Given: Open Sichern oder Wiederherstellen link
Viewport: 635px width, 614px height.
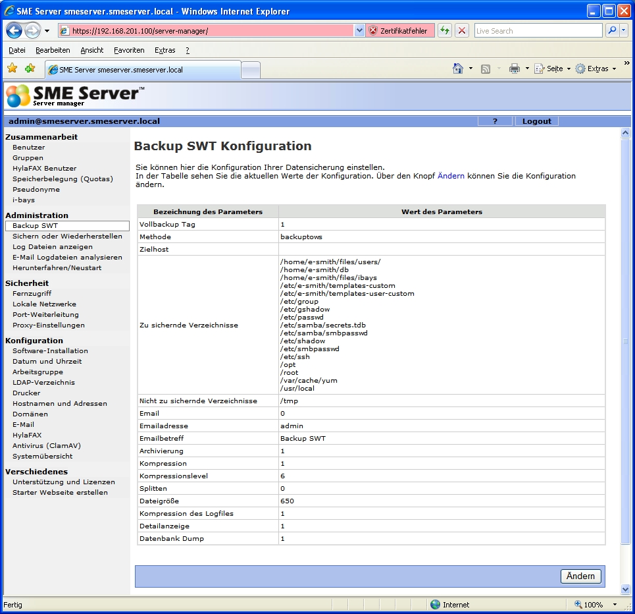Looking at the screenshot, I should pyautogui.click(x=67, y=236).
